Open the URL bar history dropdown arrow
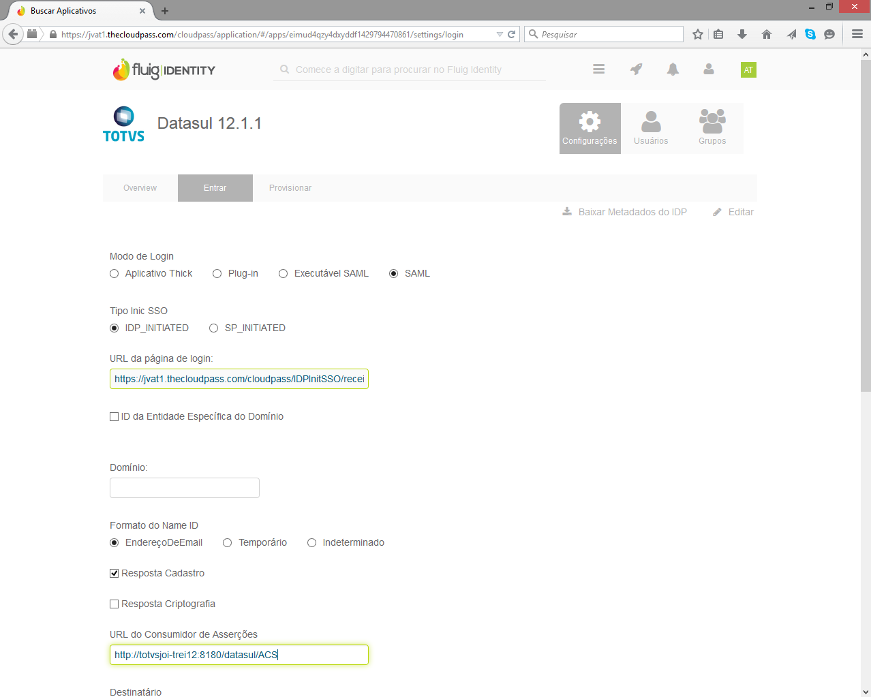 point(500,34)
